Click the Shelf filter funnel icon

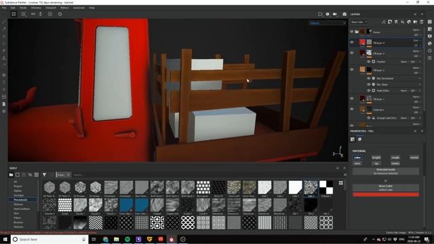[44, 175]
